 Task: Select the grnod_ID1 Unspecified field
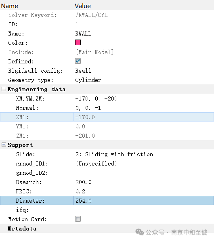[144, 163]
